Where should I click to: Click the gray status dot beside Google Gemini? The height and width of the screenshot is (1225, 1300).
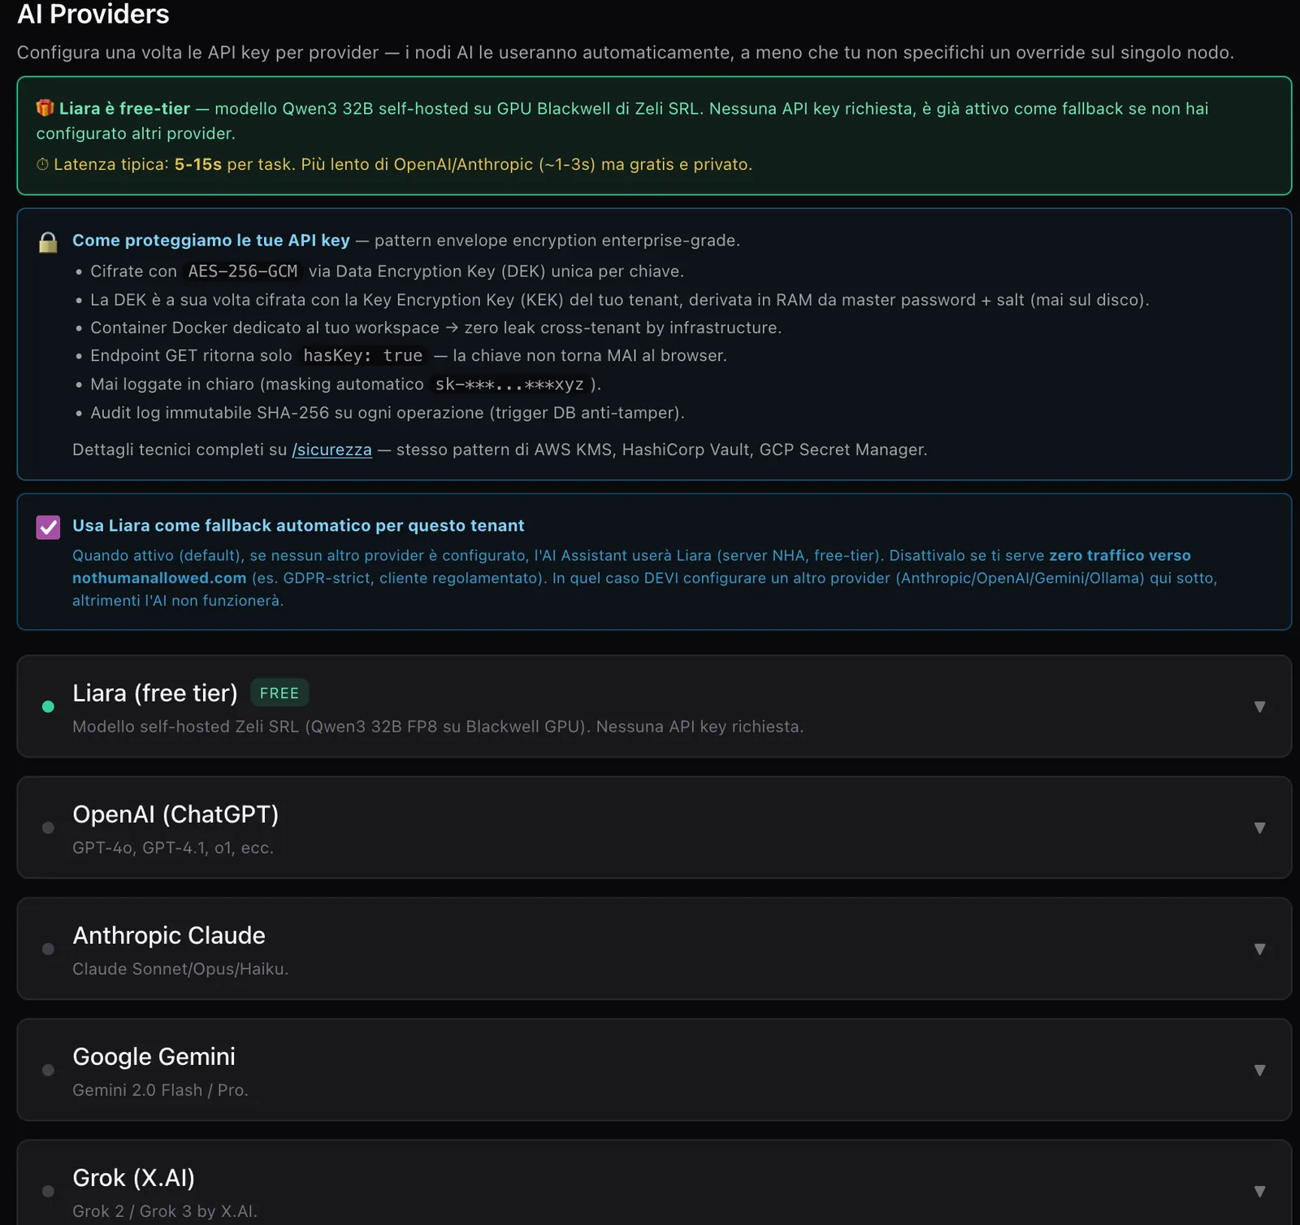pyautogui.click(x=48, y=1070)
